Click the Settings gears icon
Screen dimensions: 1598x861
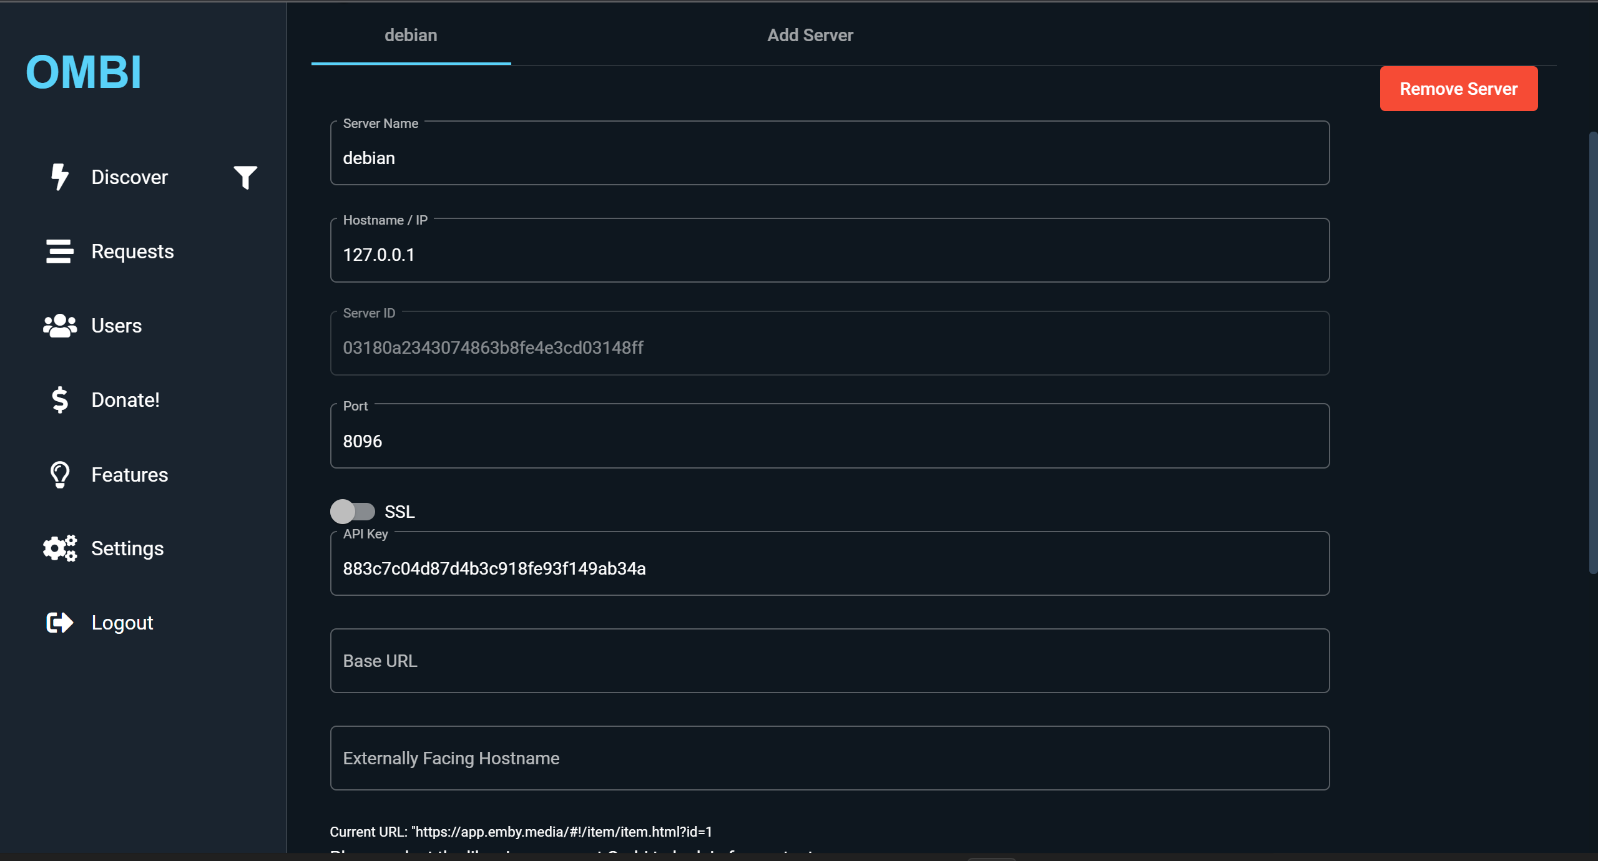(59, 548)
